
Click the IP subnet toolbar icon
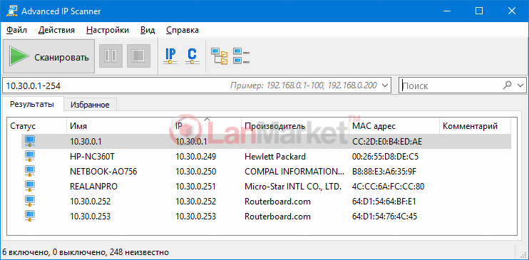point(170,56)
